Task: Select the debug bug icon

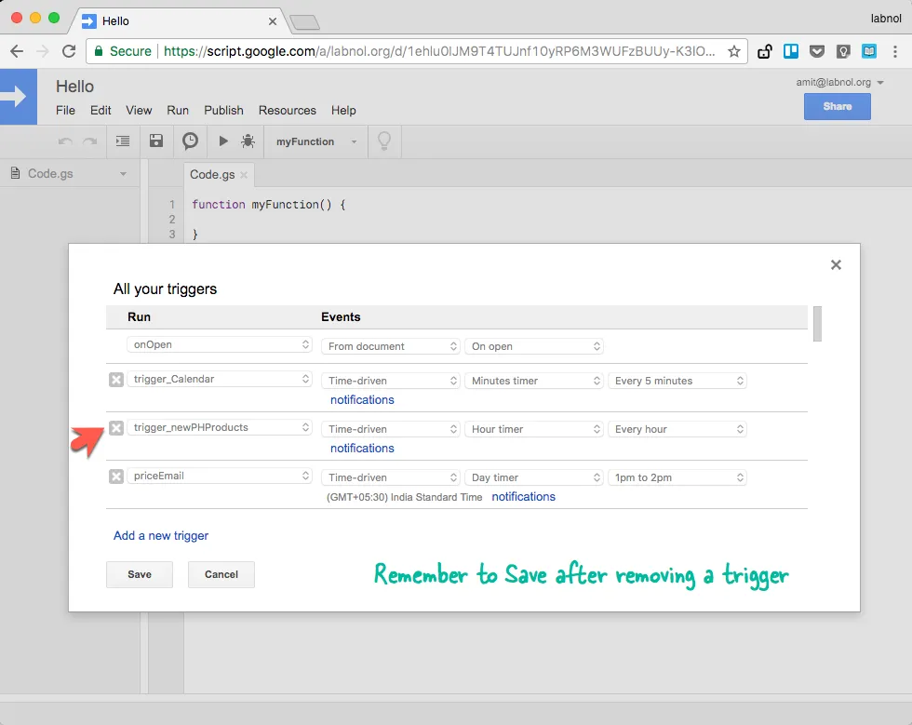Action: [x=248, y=141]
